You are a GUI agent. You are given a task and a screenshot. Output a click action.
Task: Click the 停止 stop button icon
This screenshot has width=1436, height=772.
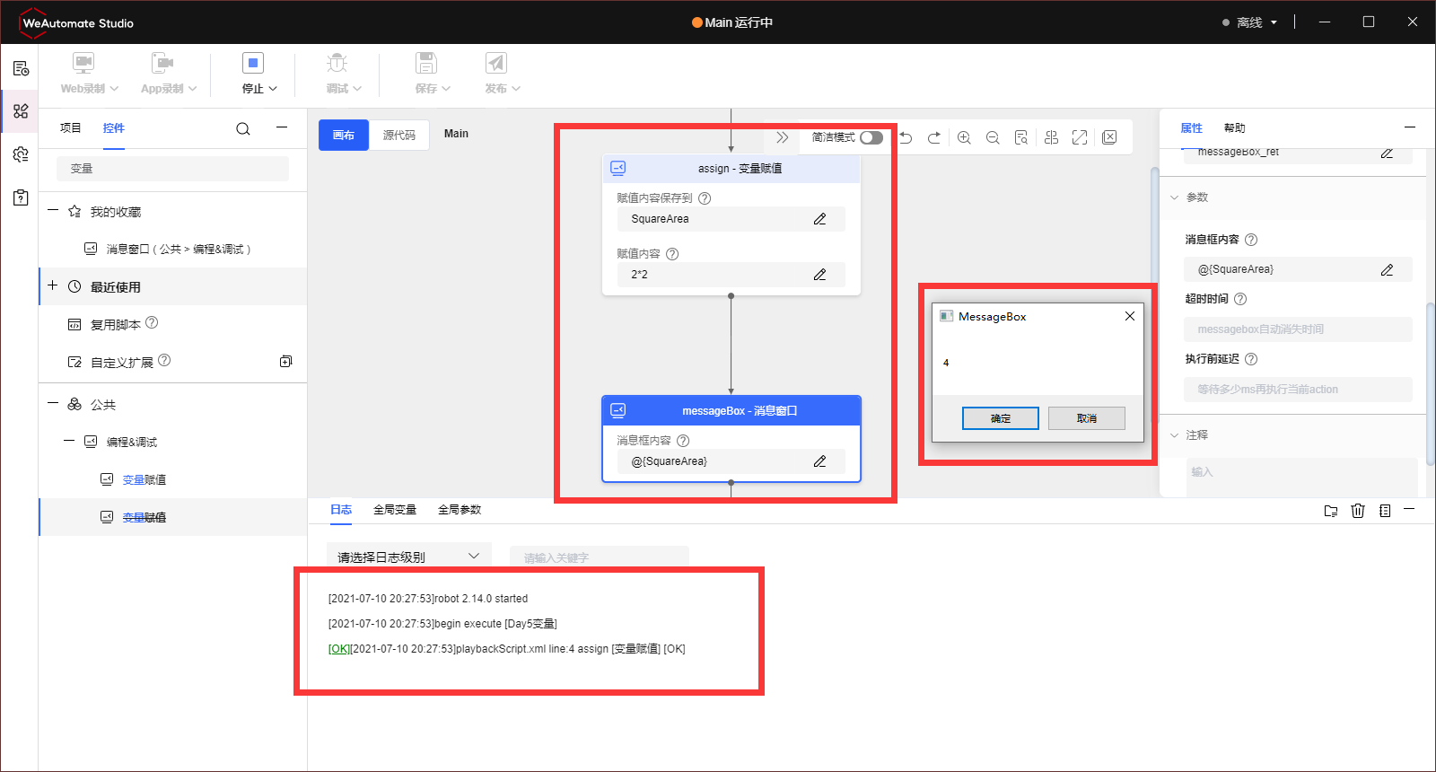point(253,63)
